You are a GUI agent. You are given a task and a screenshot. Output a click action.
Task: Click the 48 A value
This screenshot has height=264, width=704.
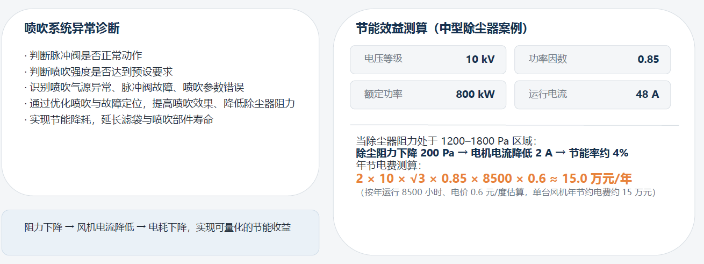pyautogui.click(x=647, y=95)
